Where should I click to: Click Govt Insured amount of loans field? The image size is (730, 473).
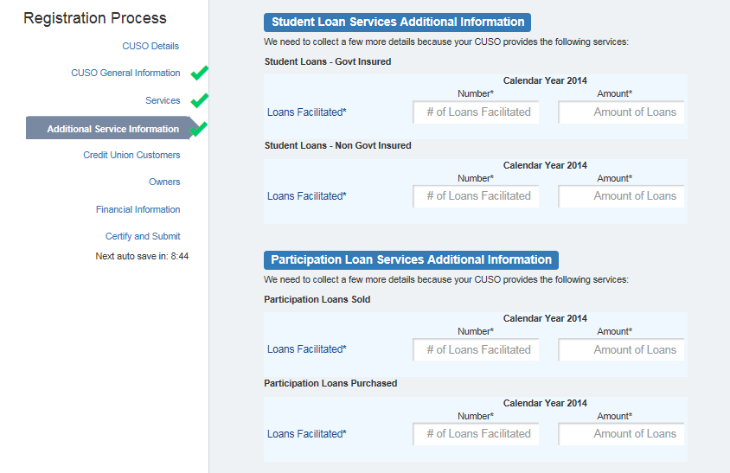tap(621, 112)
